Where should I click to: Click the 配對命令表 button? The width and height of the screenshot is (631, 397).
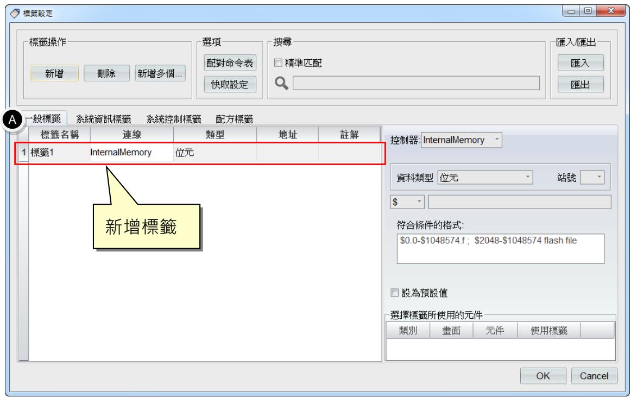click(x=230, y=63)
